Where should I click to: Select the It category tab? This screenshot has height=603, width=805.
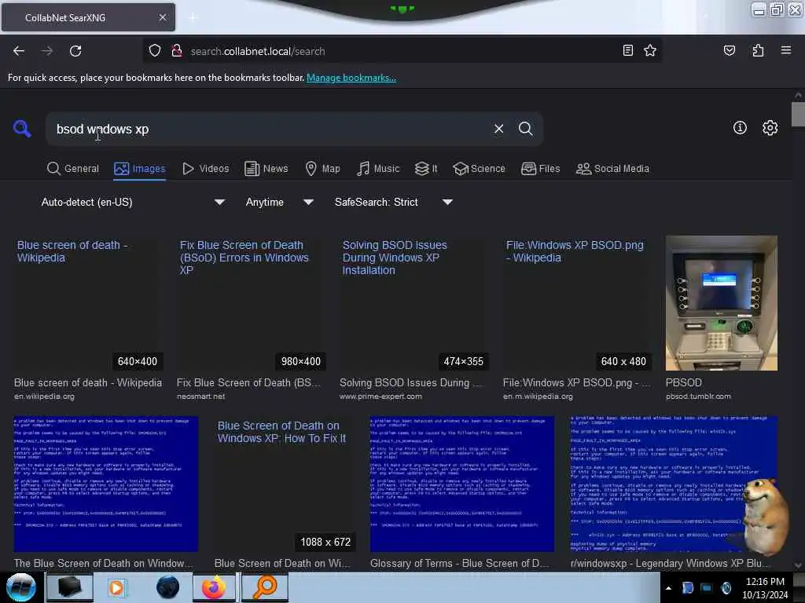426,169
